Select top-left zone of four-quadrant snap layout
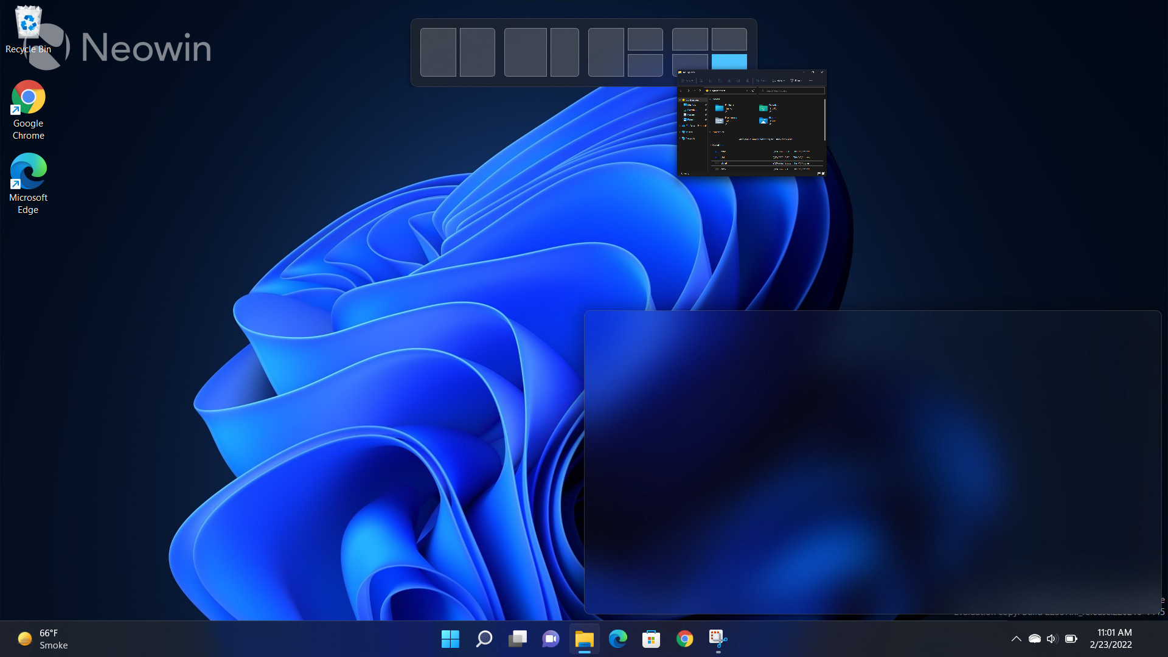Viewport: 1168px width, 657px height. click(x=690, y=40)
